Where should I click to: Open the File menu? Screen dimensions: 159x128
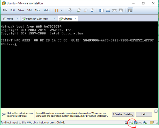[x=5, y=10]
